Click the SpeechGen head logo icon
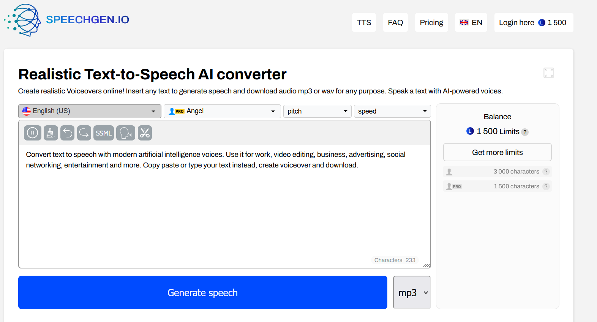Viewport: 597px width, 322px height. tap(23, 20)
